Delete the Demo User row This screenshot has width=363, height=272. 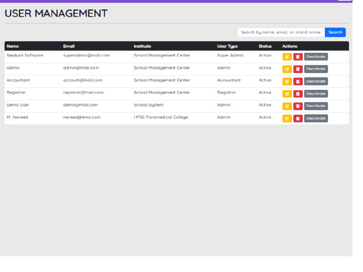coord(298,106)
